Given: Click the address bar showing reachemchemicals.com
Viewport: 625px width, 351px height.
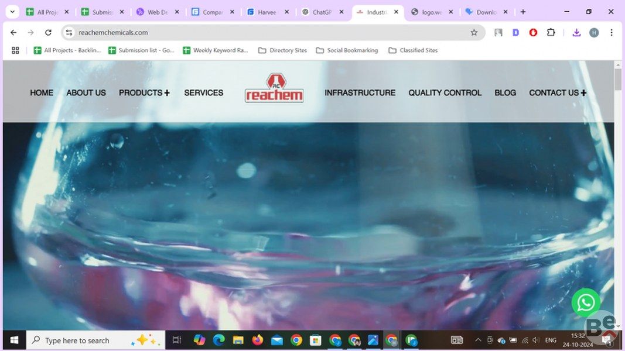Looking at the screenshot, I should click(264, 33).
